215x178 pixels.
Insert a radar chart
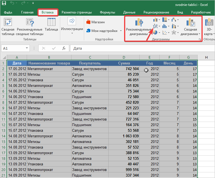(x=174, y=33)
